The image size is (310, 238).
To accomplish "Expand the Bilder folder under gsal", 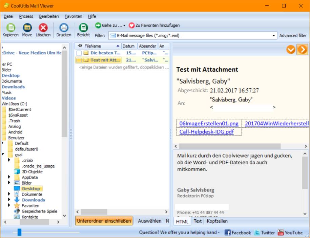I will [9, 183].
